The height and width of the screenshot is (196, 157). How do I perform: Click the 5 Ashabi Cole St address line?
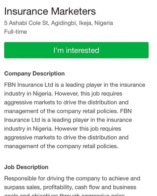click(x=59, y=23)
